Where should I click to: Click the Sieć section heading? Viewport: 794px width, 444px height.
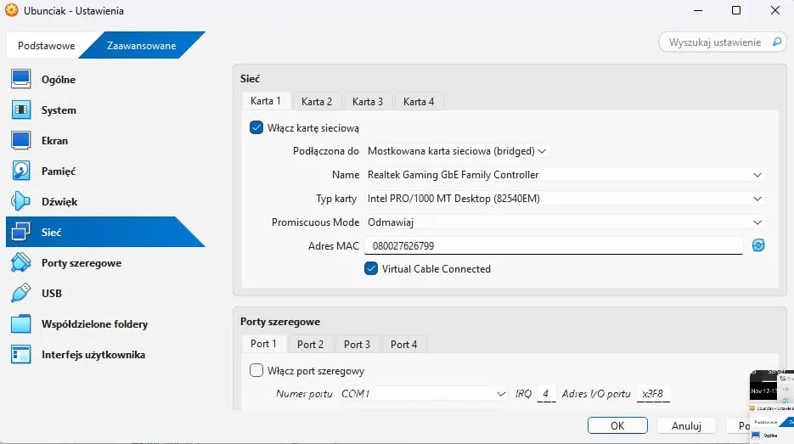251,78
